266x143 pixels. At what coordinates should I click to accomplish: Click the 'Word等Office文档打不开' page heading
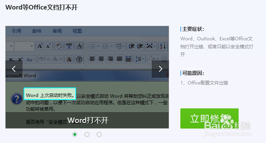tap(41, 8)
